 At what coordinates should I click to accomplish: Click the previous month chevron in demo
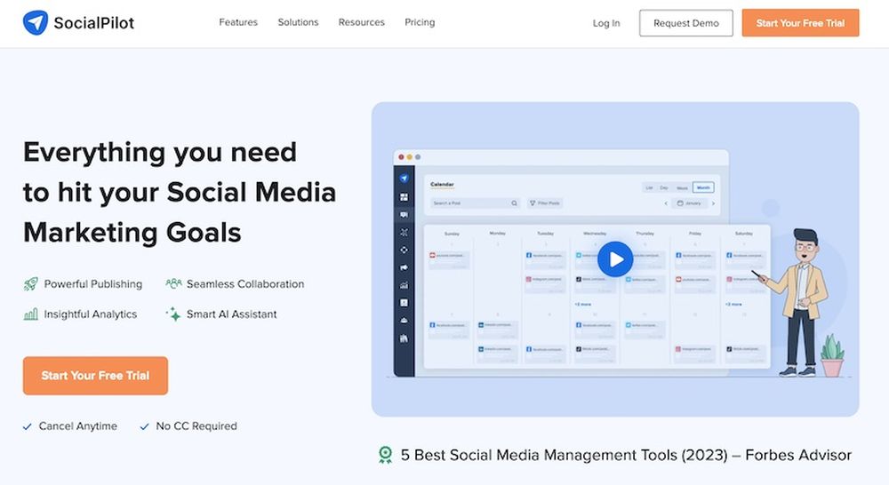666,203
